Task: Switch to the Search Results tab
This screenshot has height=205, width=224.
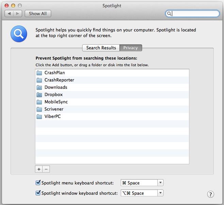Action: 101,48
